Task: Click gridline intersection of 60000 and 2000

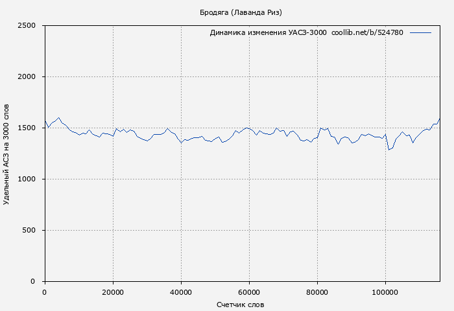Action: point(249,77)
